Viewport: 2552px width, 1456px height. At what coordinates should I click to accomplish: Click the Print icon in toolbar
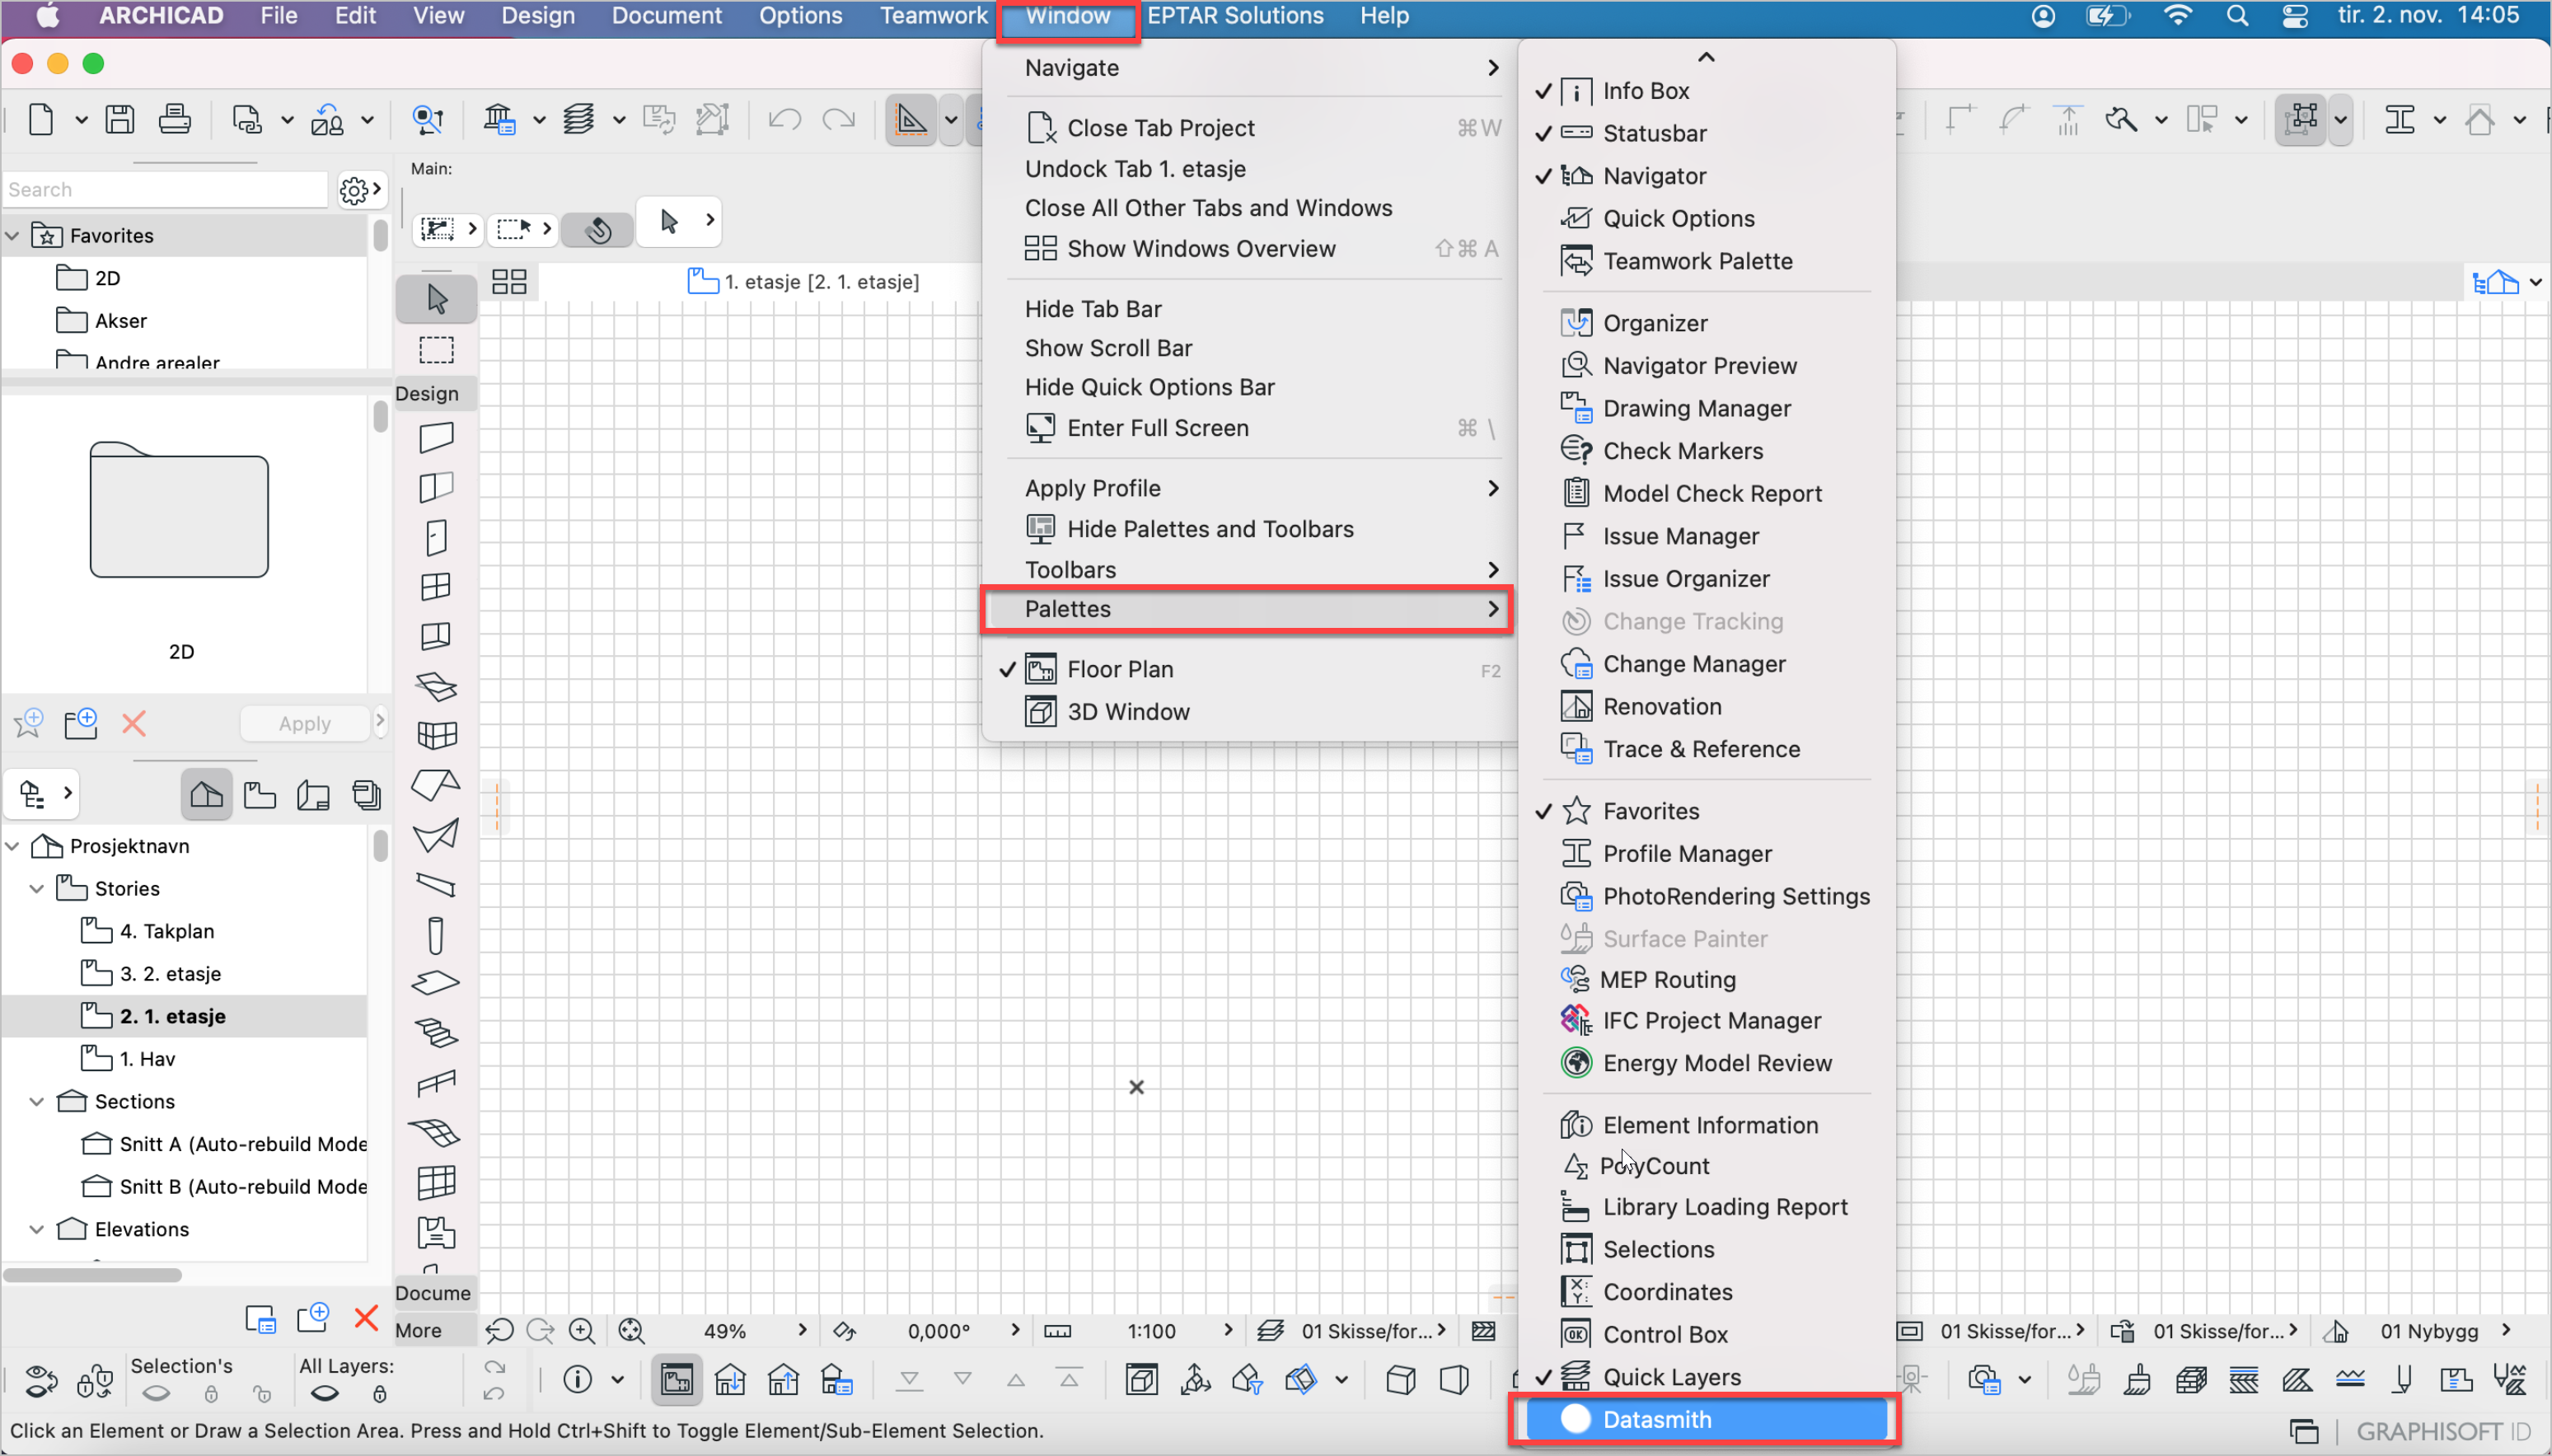[x=174, y=120]
